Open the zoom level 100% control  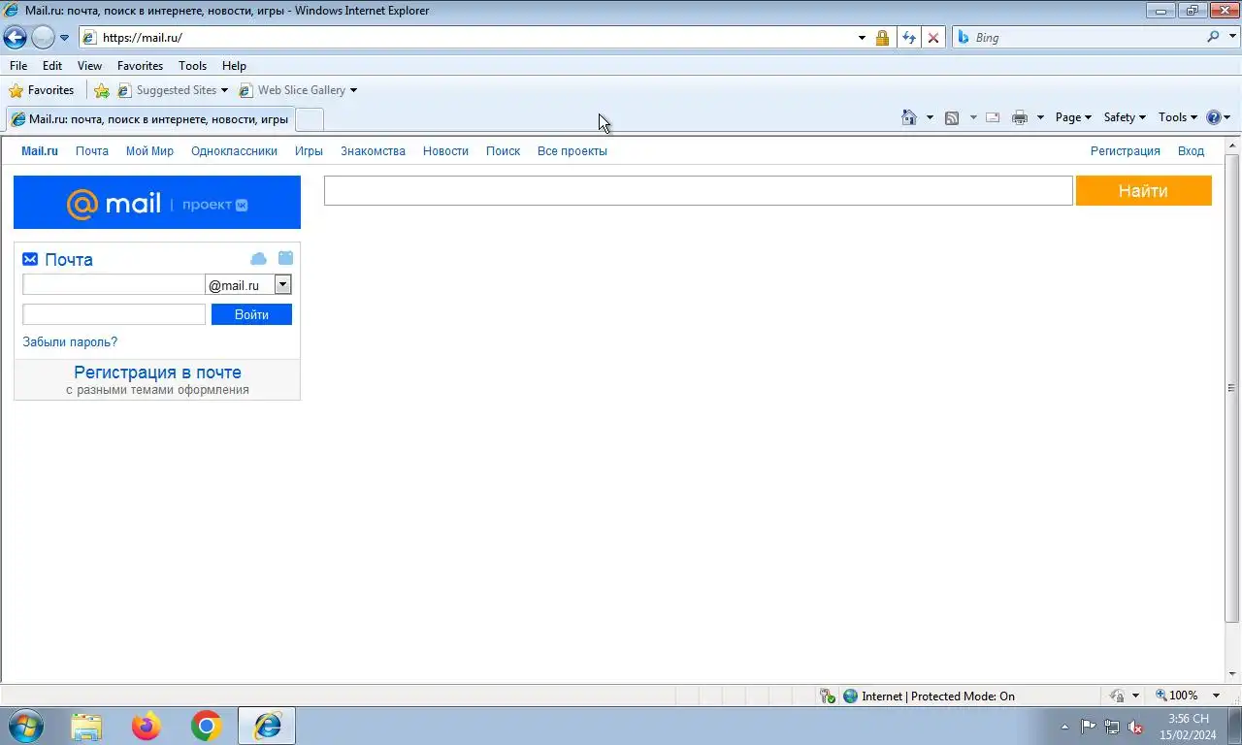(x=1188, y=696)
